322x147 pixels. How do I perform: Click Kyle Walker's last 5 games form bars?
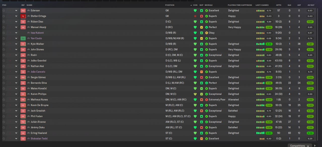(x=260, y=44)
